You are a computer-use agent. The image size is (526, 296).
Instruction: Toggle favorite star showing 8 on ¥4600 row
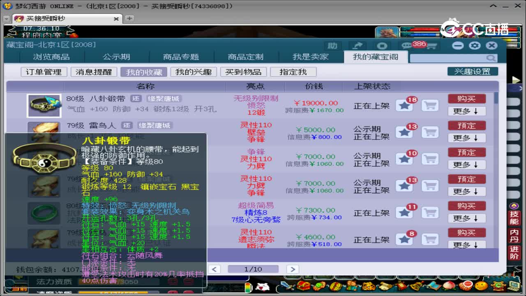405,239
